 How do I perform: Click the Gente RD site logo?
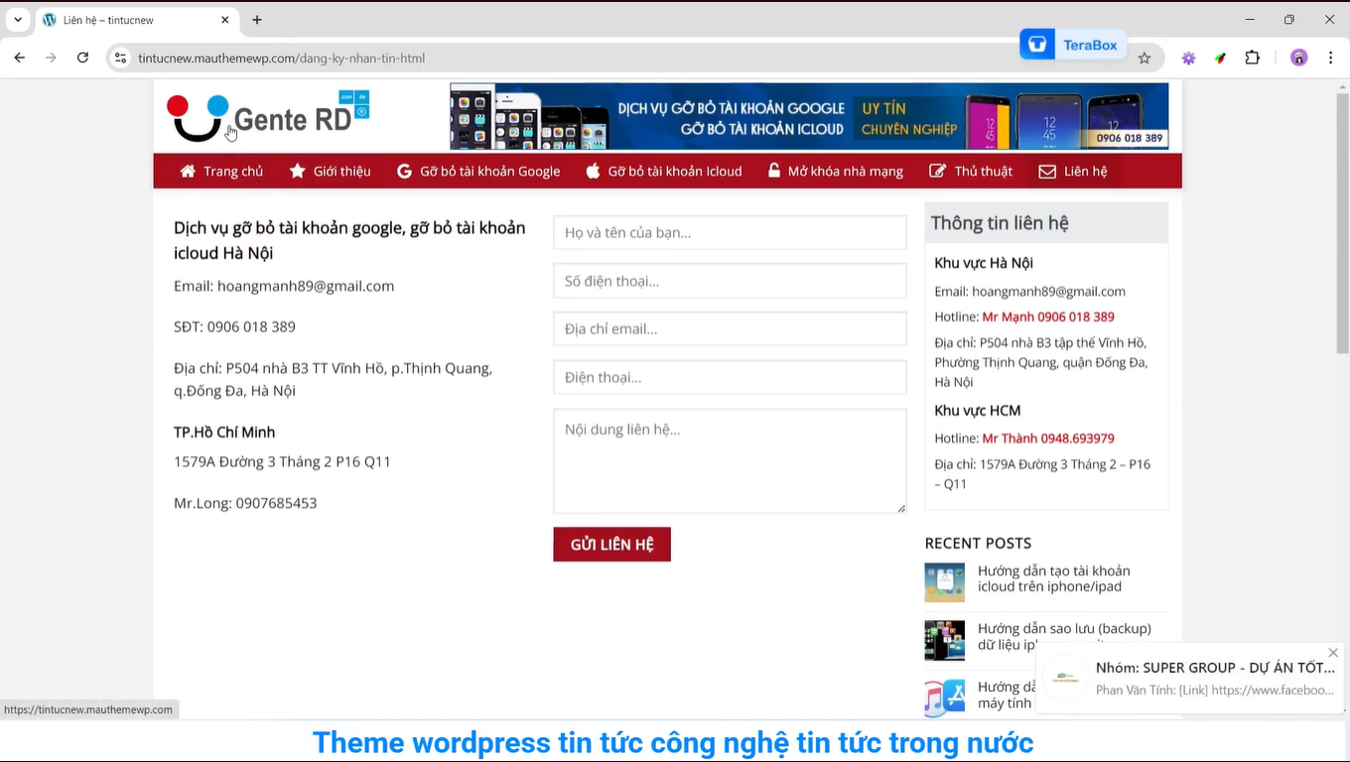268,116
